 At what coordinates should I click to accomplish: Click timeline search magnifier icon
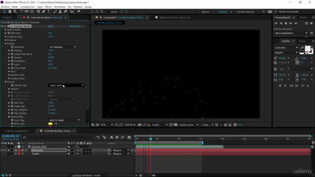(25, 138)
